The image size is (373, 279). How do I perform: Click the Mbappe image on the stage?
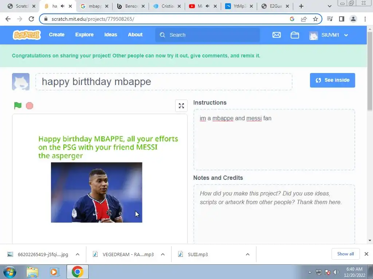97,193
